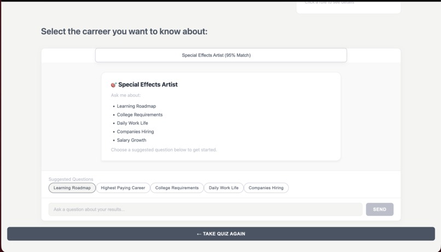Viewport: 441px width, 252px height.
Task: Click the Learning Roadmap bullet item
Action: [x=136, y=106]
